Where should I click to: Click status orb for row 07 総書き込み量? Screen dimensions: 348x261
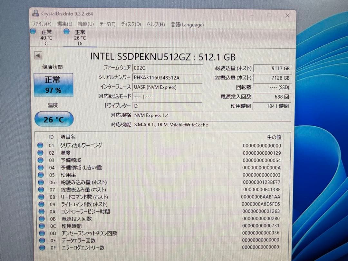pyautogui.click(x=41, y=189)
